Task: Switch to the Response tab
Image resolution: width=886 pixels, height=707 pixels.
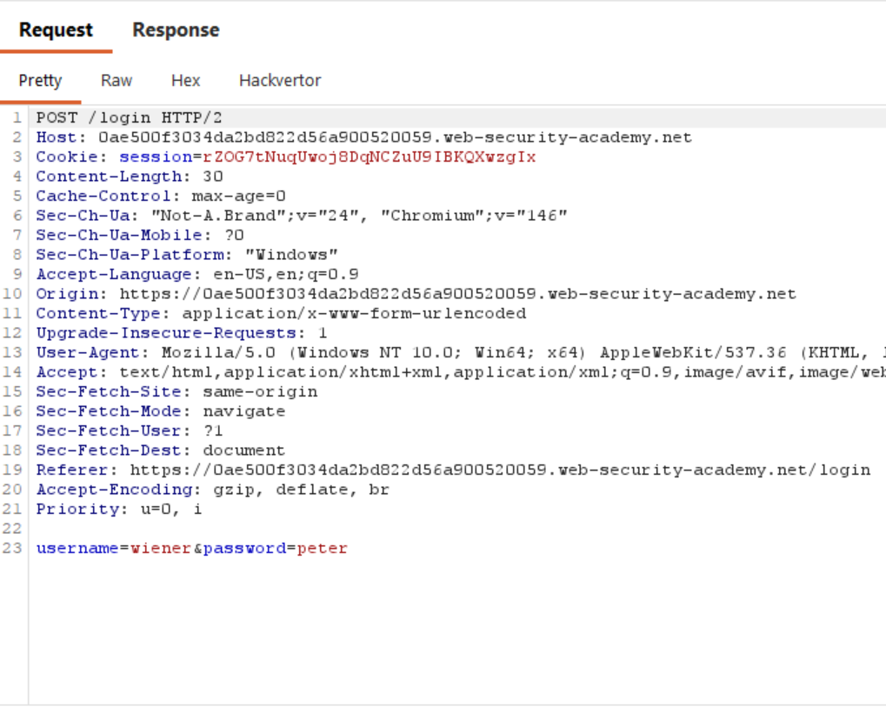Action: click(x=176, y=30)
